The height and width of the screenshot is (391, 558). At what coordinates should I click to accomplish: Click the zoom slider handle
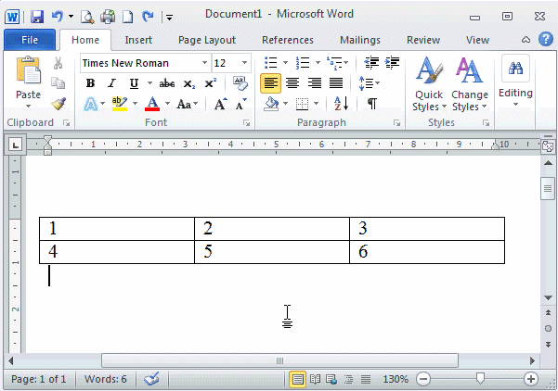click(479, 379)
